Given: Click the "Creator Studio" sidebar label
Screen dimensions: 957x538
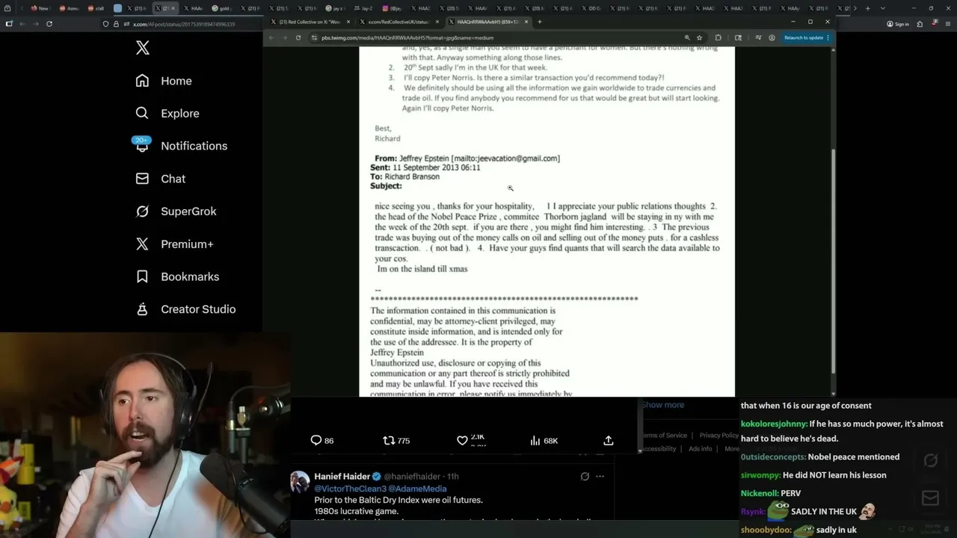Looking at the screenshot, I should click(198, 309).
